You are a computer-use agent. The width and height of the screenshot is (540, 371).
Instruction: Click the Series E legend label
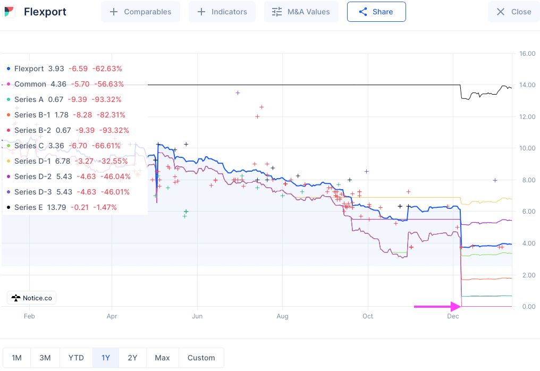coord(29,207)
